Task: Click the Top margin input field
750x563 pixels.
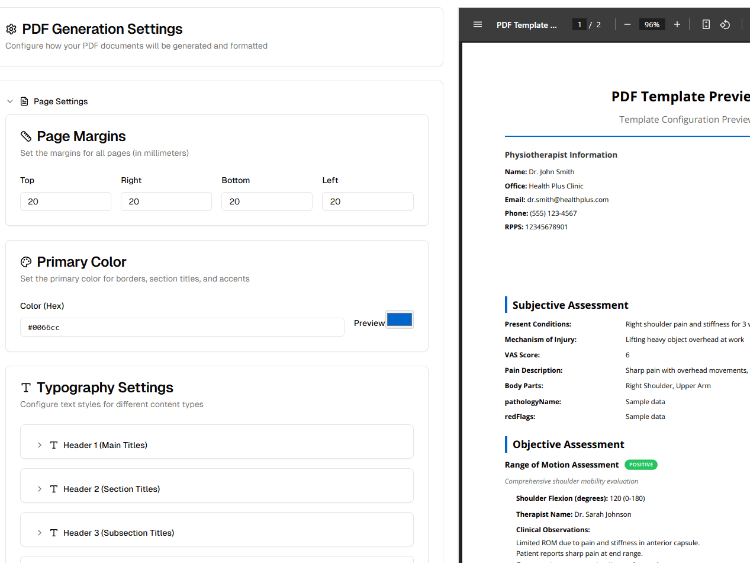Action: [65, 201]
